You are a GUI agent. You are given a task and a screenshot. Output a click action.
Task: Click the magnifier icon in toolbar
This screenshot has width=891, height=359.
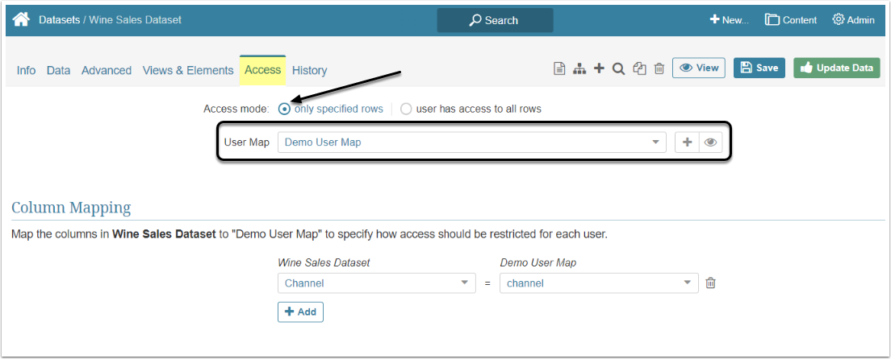(618, 68)
